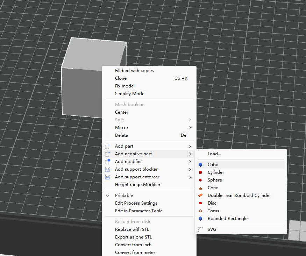The height and width of the screenshot is (256, 306).
Task: Click the brown Cone shape icon
Action: [200, 188]
